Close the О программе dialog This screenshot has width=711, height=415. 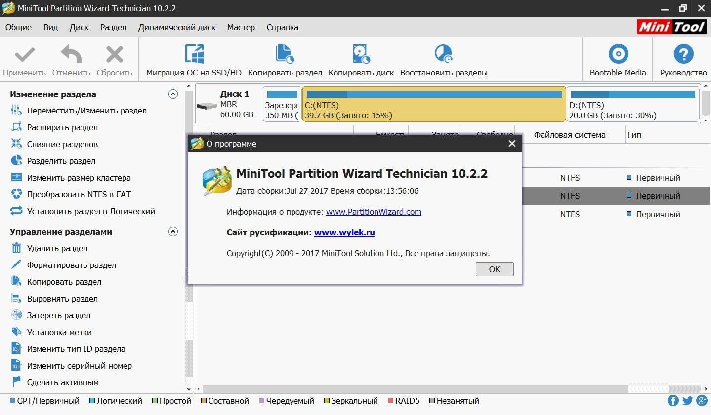click(x=512, y=144)
